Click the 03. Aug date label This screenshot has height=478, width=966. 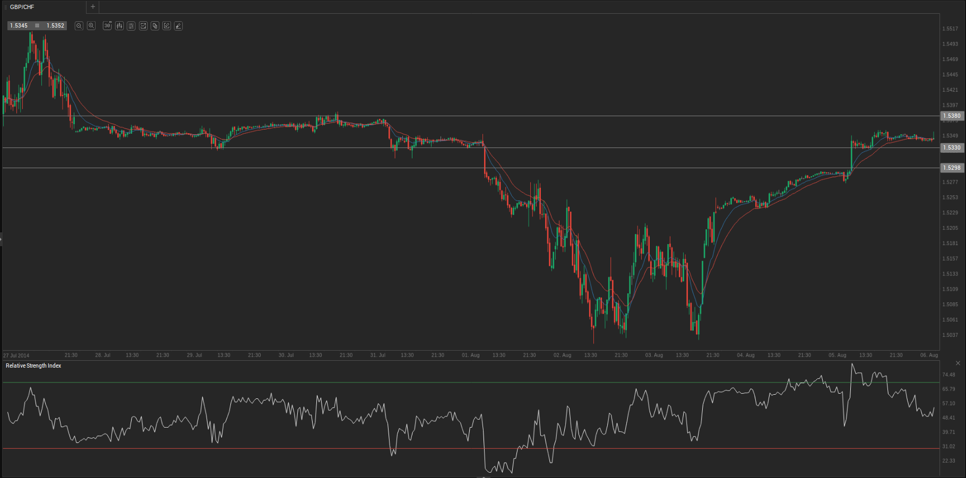coord(654,355)
